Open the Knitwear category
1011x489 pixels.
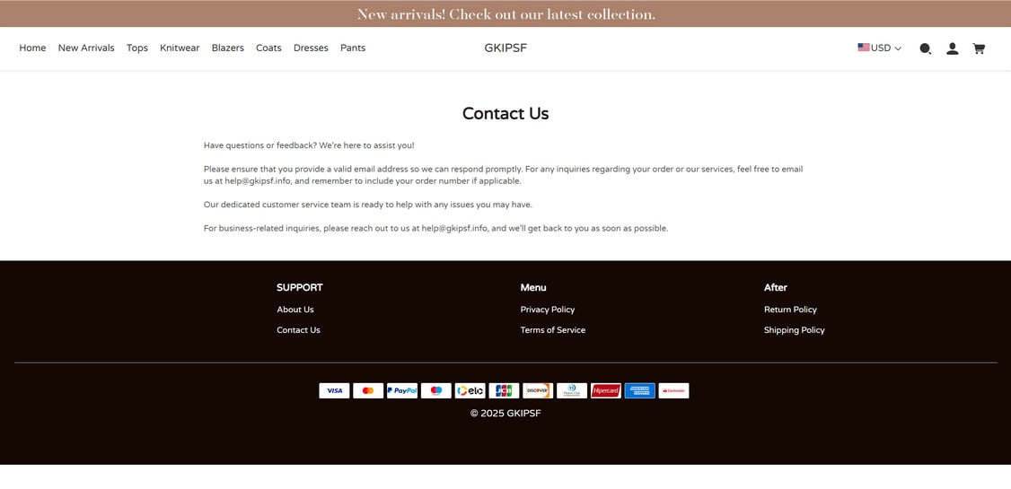click(x=180, y=48)
